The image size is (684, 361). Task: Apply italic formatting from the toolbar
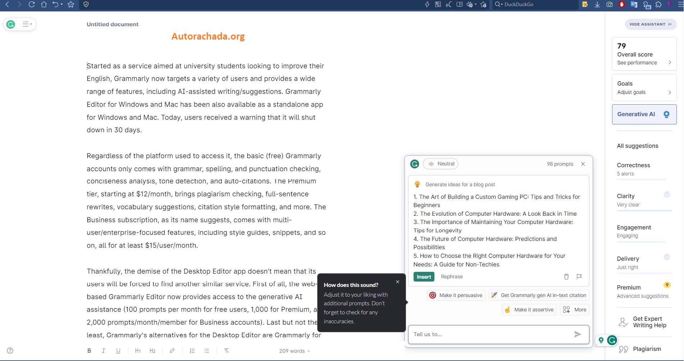104,351
